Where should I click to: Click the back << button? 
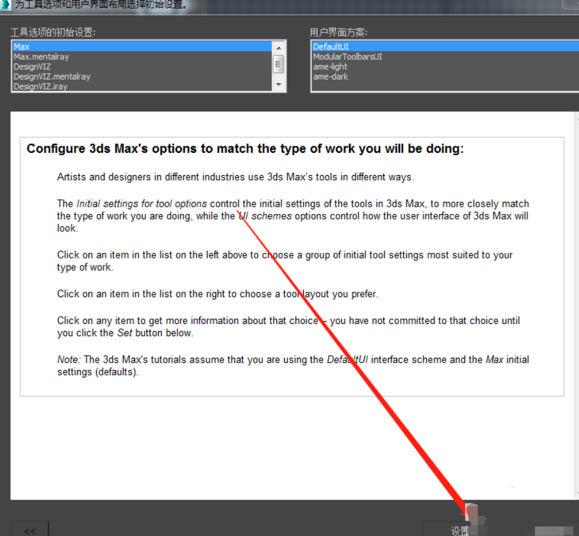click(x=29, y=530)
